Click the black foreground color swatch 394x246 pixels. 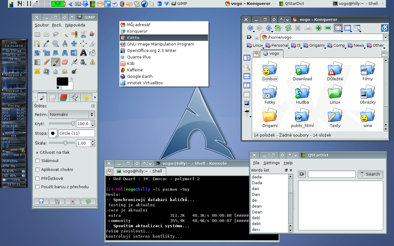coord(62,81)
